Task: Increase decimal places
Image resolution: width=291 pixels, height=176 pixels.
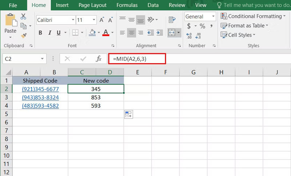Action: pyautogui.click(x=189, y=36)
